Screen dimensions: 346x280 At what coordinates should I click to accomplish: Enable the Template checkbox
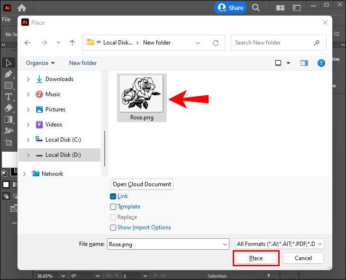[x=113, y=207]
